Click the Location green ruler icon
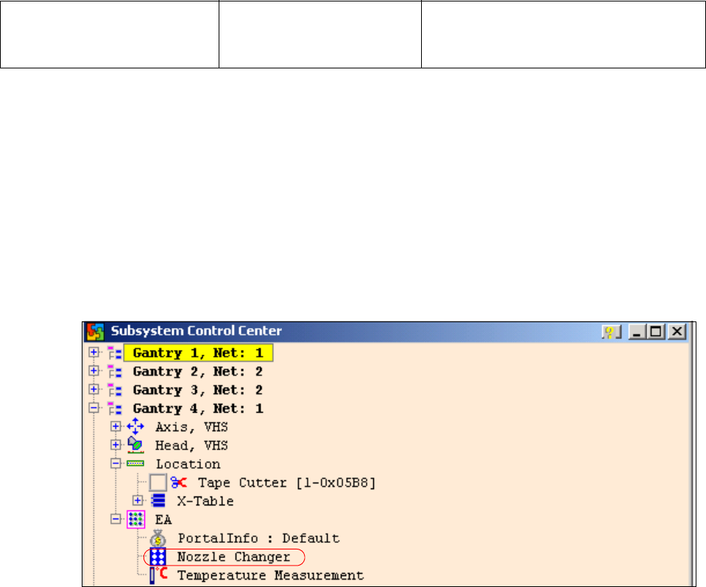Image resolution: width=706 pixels, height=587 pixels. [135, 464]
